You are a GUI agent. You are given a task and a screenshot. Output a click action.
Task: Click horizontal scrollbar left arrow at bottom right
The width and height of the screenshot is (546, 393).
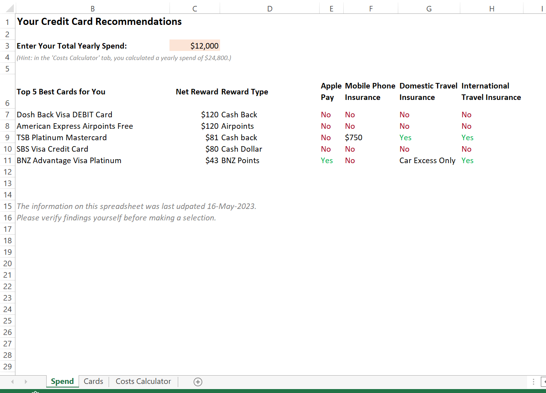tap(544, 382)
